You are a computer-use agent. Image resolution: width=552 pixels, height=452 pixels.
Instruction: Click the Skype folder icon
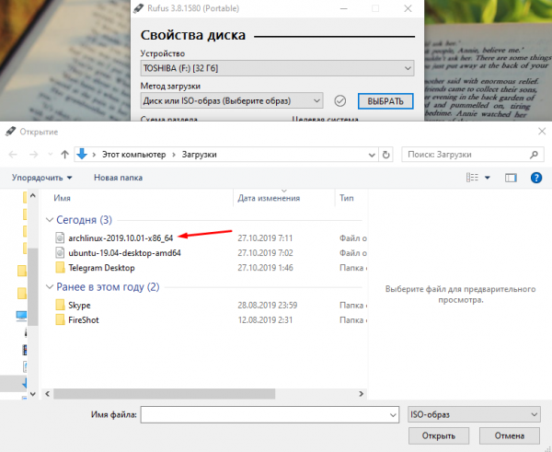[x=60, y=305]
